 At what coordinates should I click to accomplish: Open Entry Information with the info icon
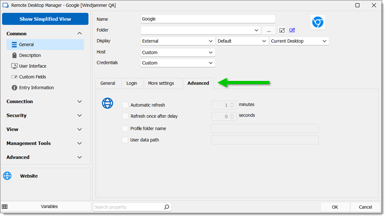coord(14,88)
